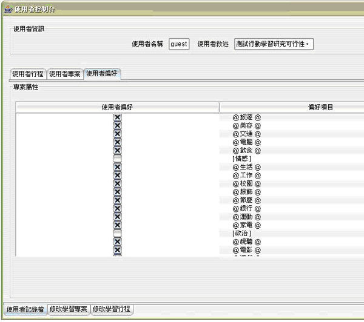Click the 偏好項目 column header

(291, 107)
